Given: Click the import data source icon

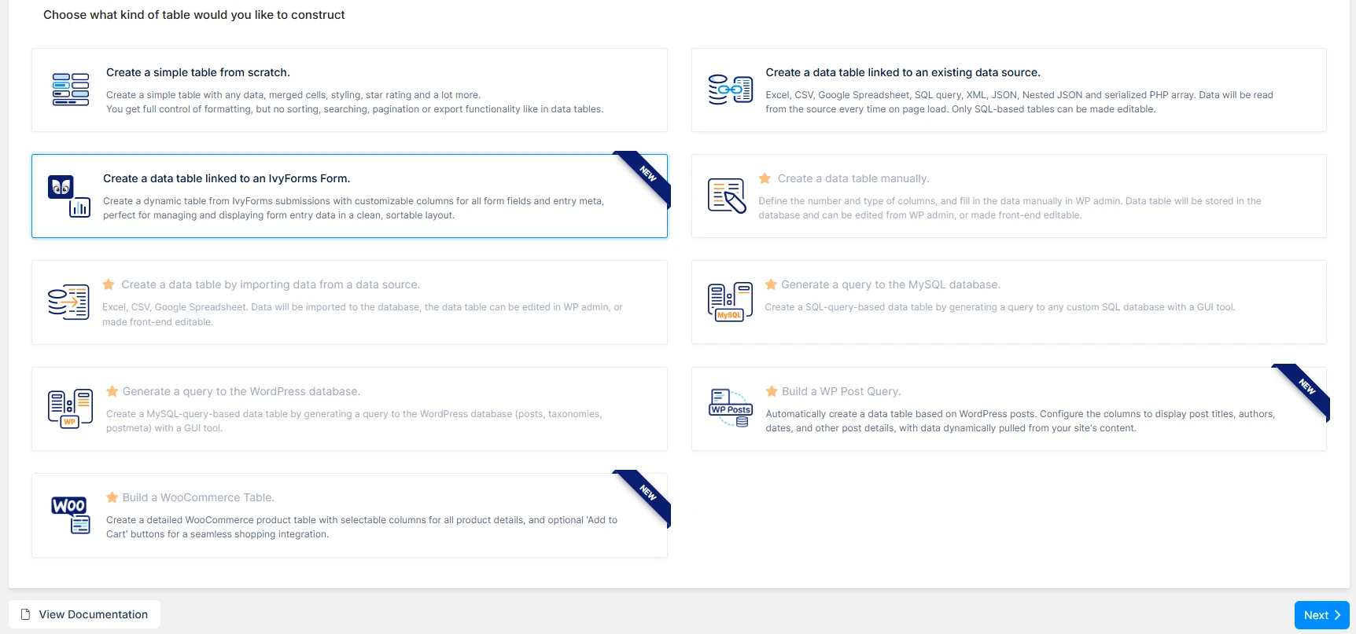Looking at the screenshot, I should (68, 302).
